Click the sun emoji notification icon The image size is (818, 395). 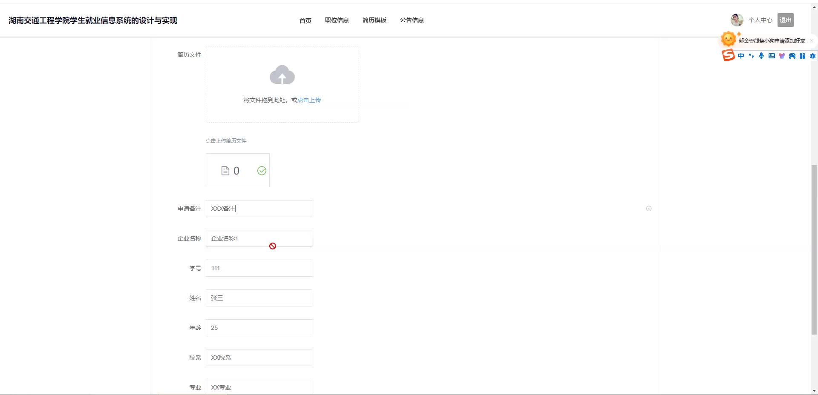(729, 39)
